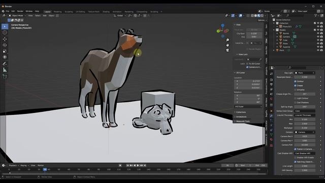325x183 pixels.
Task: Open the Render menu
Action: (x=20, y=11)
